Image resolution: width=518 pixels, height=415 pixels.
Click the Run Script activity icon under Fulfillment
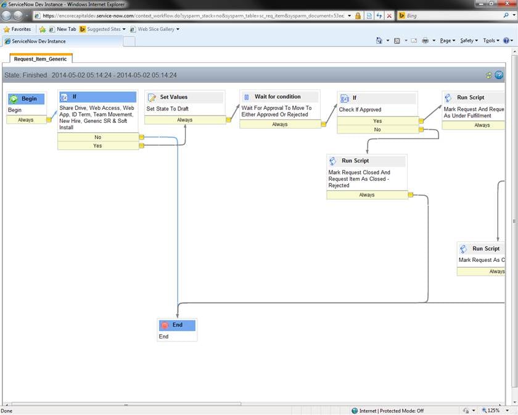point(448,97)
